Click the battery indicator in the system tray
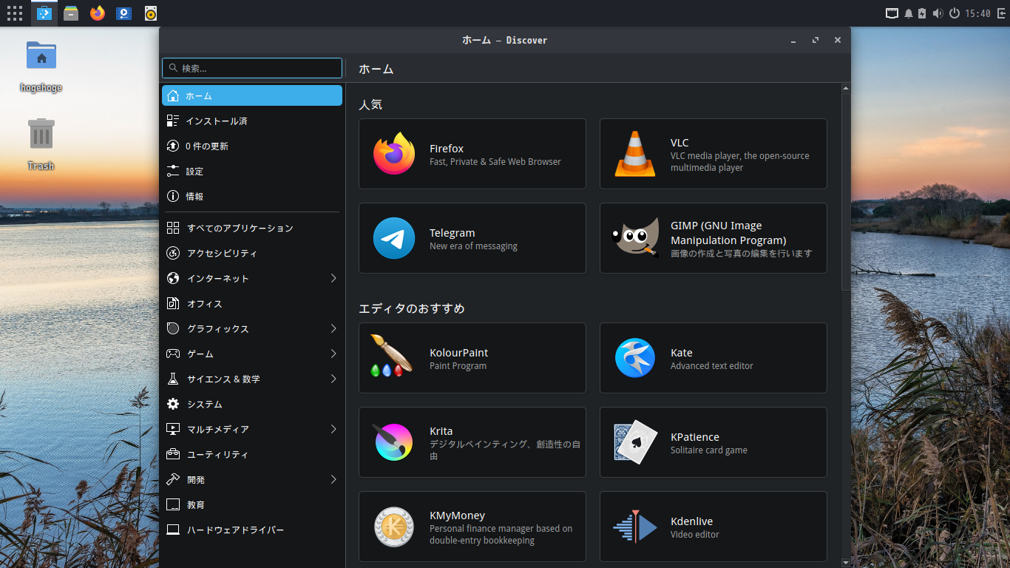 923,13
